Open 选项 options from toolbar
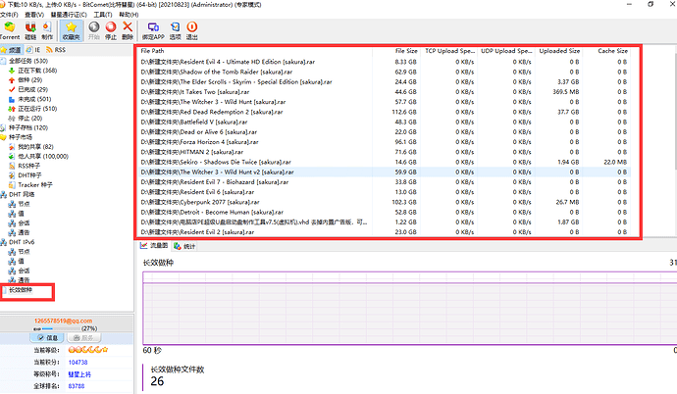677x394 pixels. 175,30
